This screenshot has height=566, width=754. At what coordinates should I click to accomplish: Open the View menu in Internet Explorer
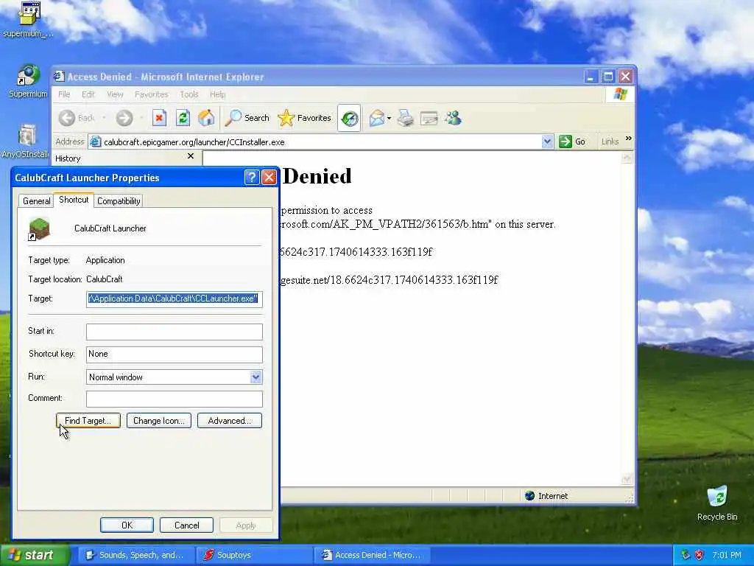pyautogui.click(x=115, y=94)
